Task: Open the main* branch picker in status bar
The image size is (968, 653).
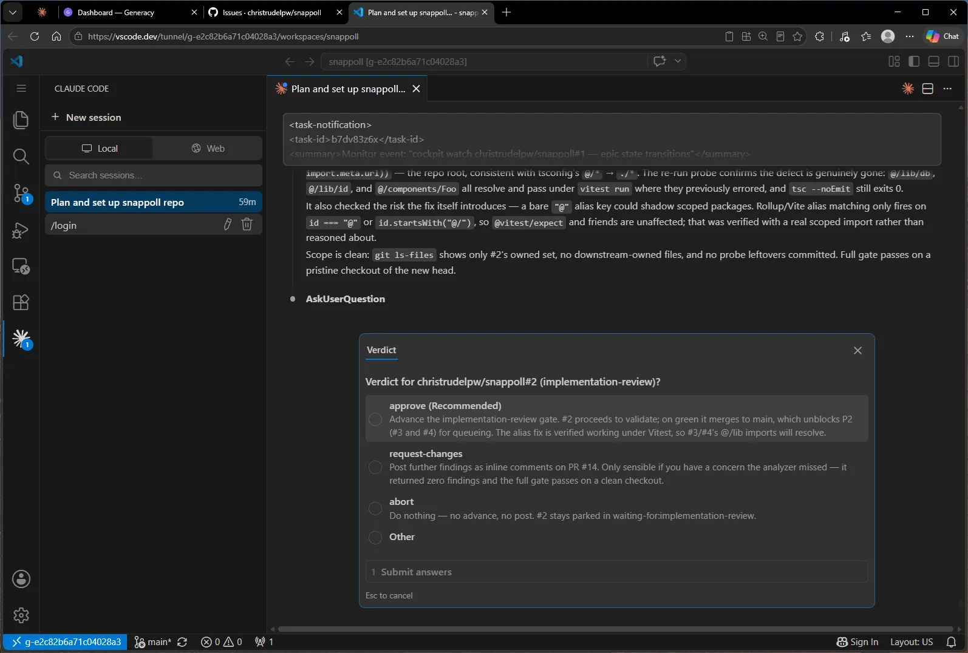Action: pyautogui.click(x=152, y=642)
